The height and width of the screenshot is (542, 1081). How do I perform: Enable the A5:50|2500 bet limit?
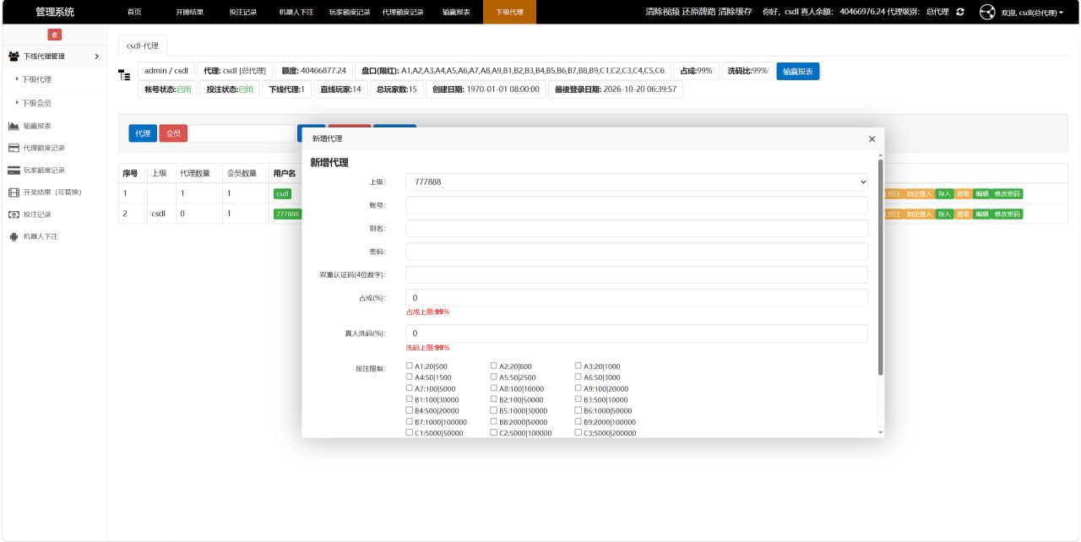[x=494, y=377]
